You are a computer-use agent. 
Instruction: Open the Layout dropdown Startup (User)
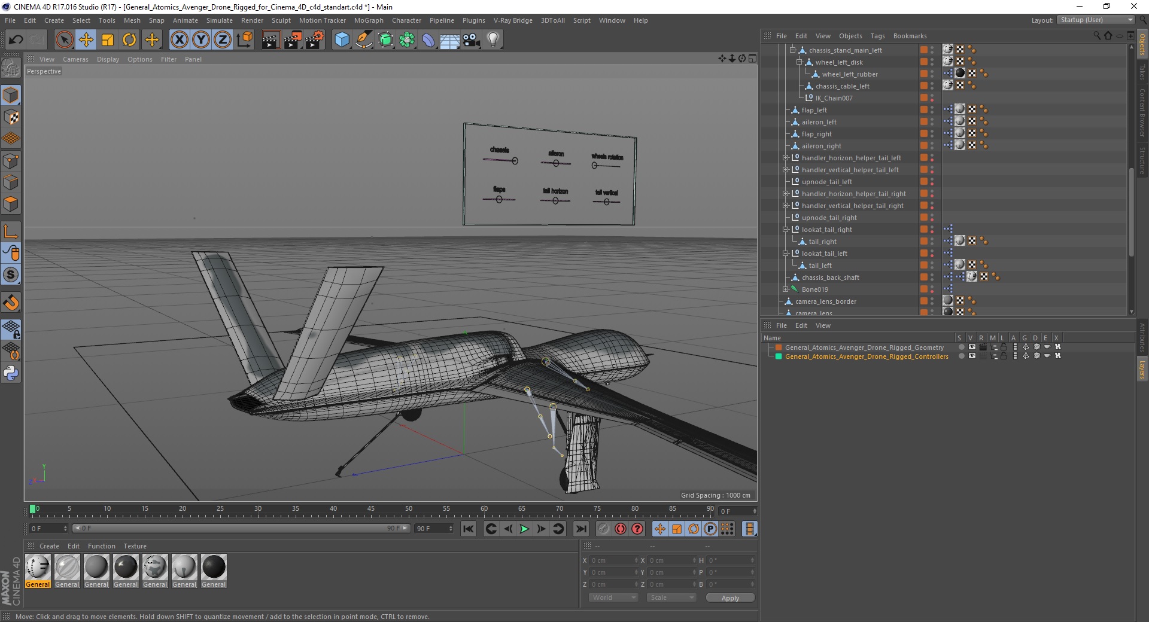point(1095,20)
